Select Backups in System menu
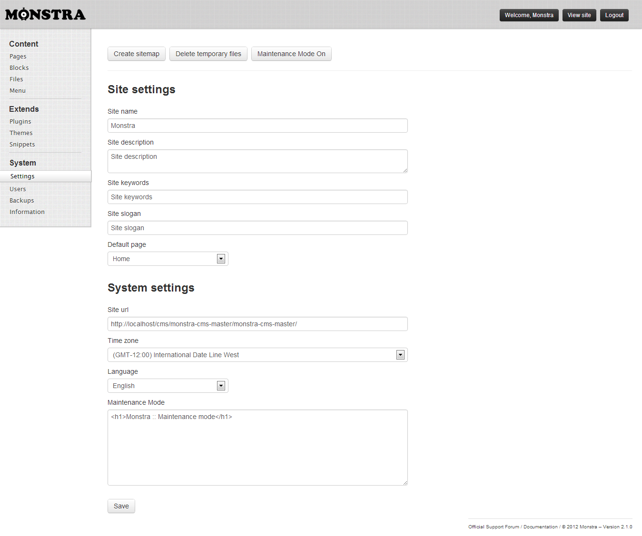 point(22,200)
